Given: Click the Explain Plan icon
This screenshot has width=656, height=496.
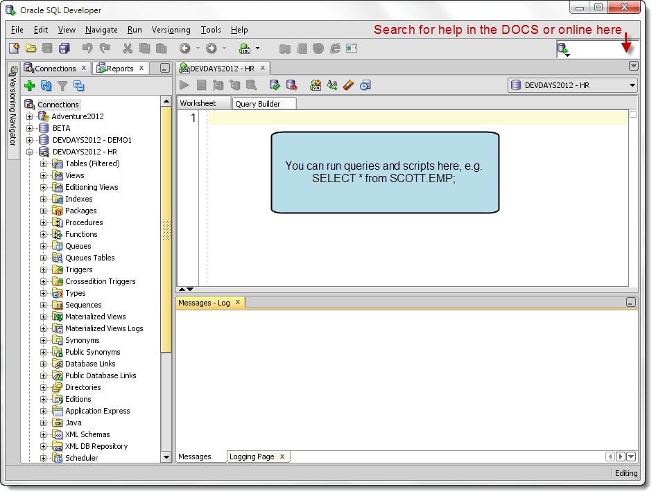Looking at the screenshot, I should pyautogui.click(x=234, y=85).
